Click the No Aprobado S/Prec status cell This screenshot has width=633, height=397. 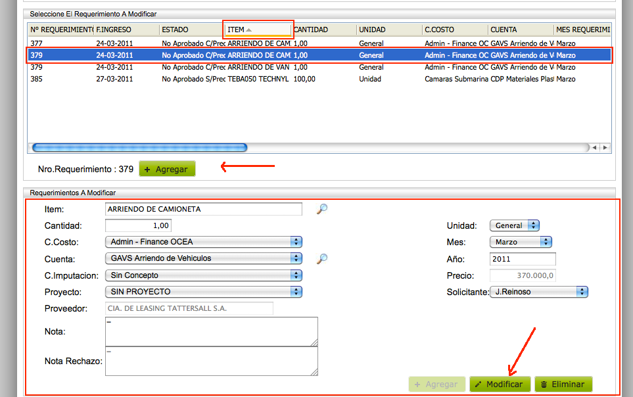click(x=193, y=79)
